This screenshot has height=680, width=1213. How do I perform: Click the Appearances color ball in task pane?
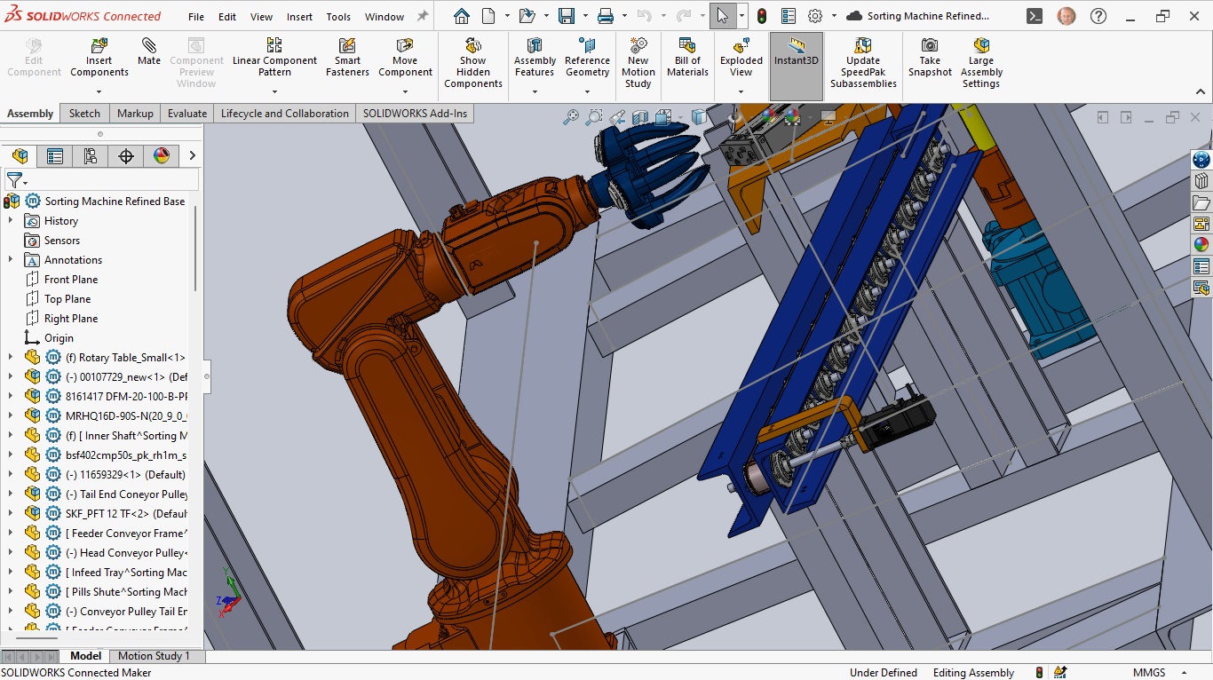point(1201,245)
